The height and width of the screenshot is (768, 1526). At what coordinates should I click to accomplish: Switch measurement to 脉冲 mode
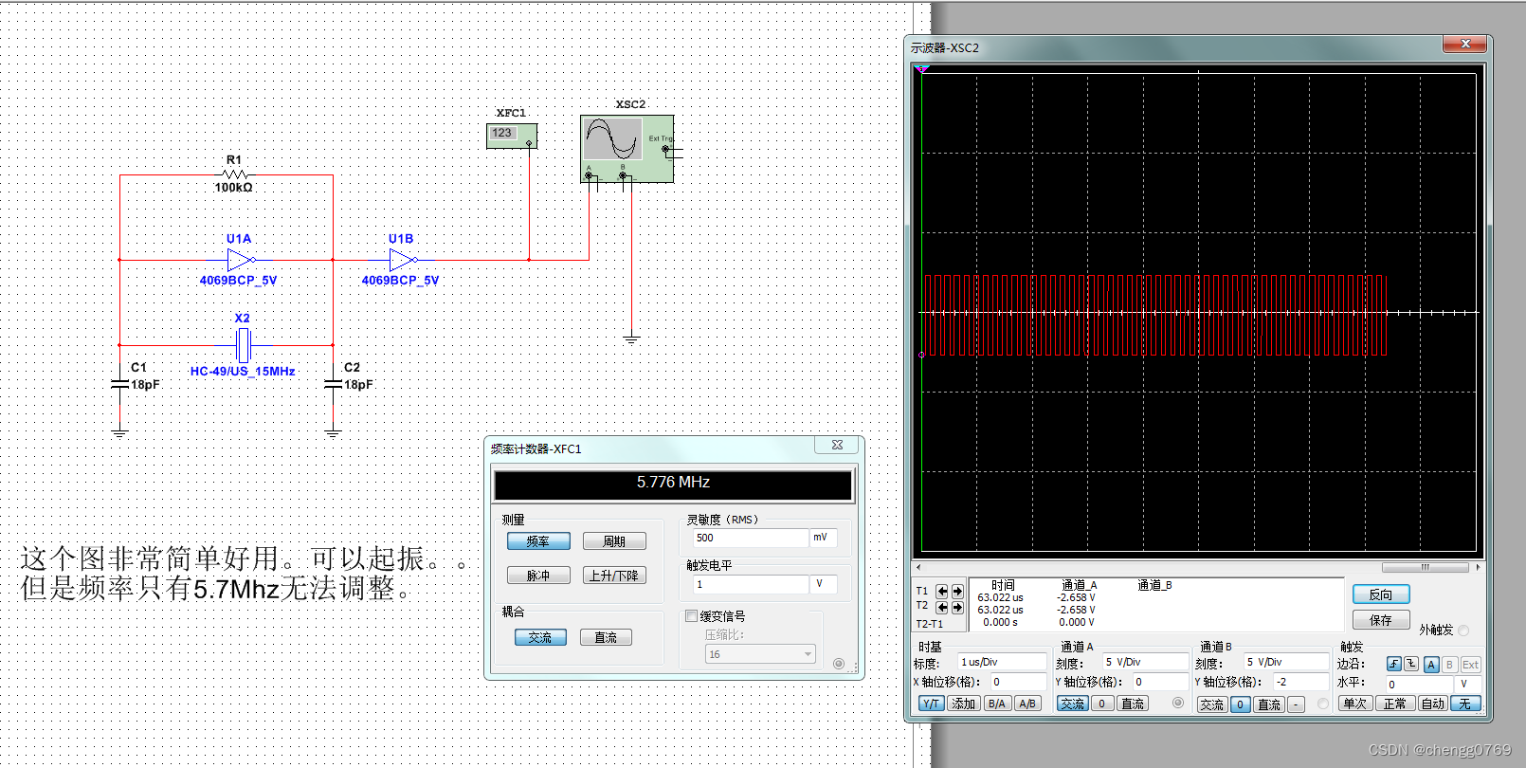pyautogui.click(x=537, y=576)
